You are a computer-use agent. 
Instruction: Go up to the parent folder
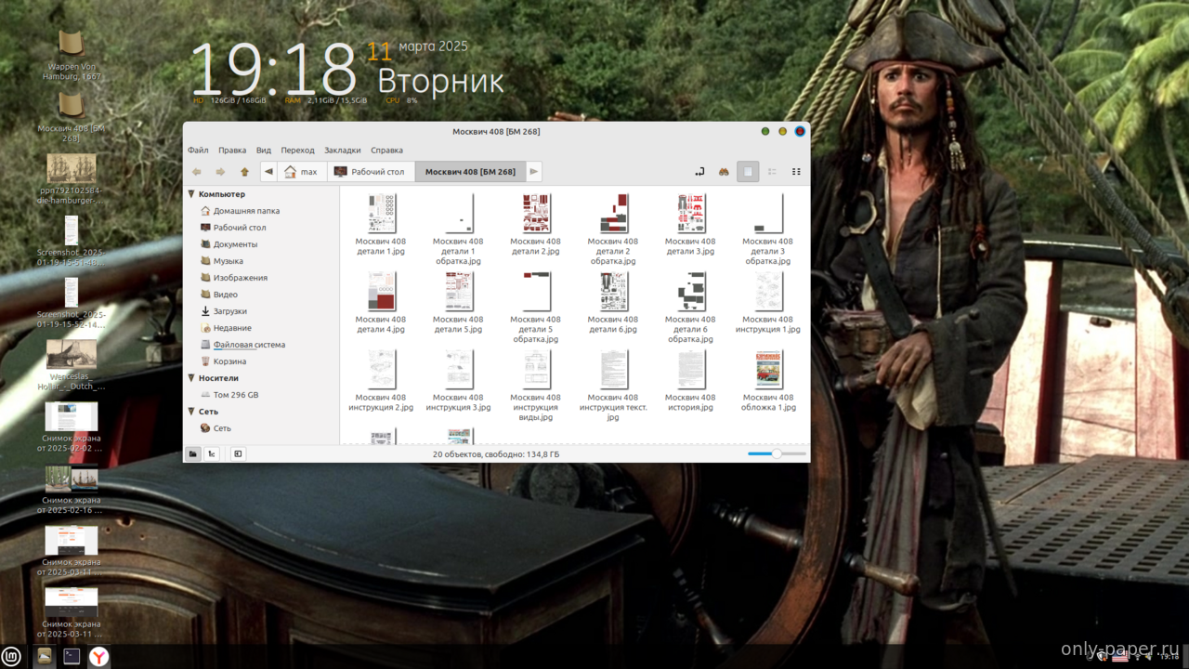click(x=244, y=172)
